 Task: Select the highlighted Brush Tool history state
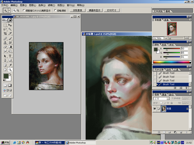coord(172,84)
